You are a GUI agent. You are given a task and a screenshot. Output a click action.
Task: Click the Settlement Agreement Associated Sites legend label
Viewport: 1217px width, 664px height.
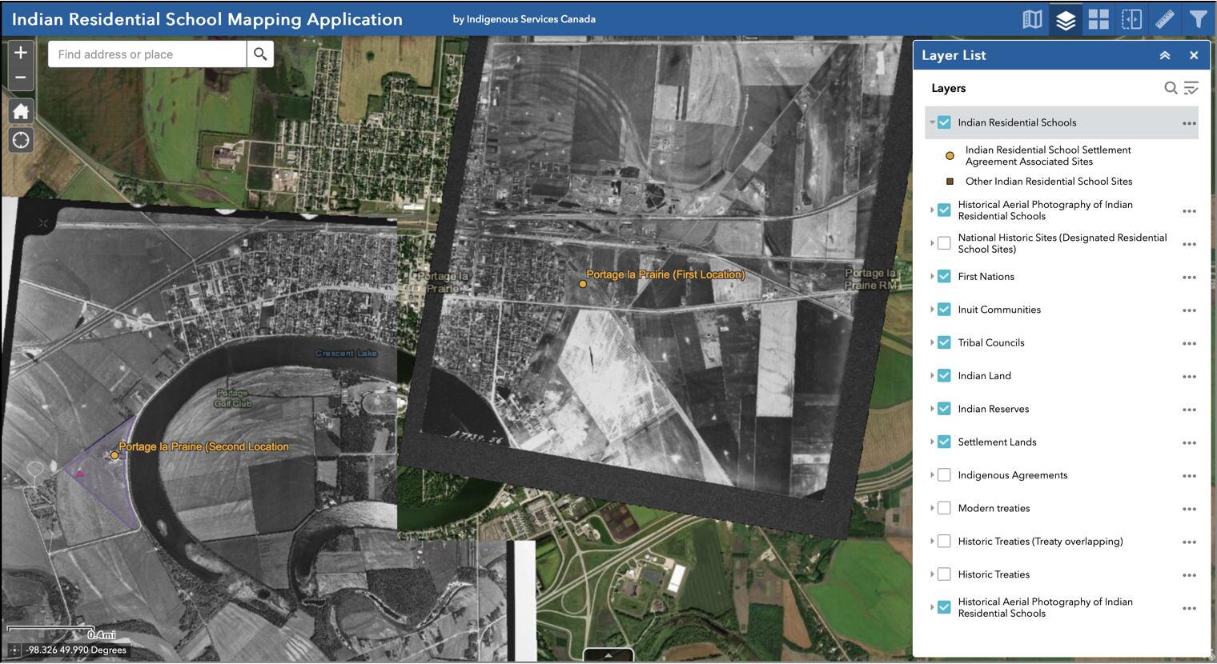[1048, 155]
